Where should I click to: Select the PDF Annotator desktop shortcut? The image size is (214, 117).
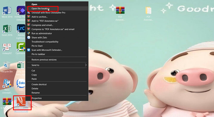tap(21, 105)
